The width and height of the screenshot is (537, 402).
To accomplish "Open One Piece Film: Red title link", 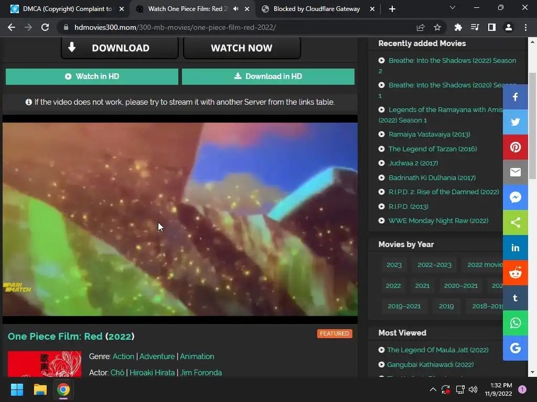I will (x=71, y=337).
